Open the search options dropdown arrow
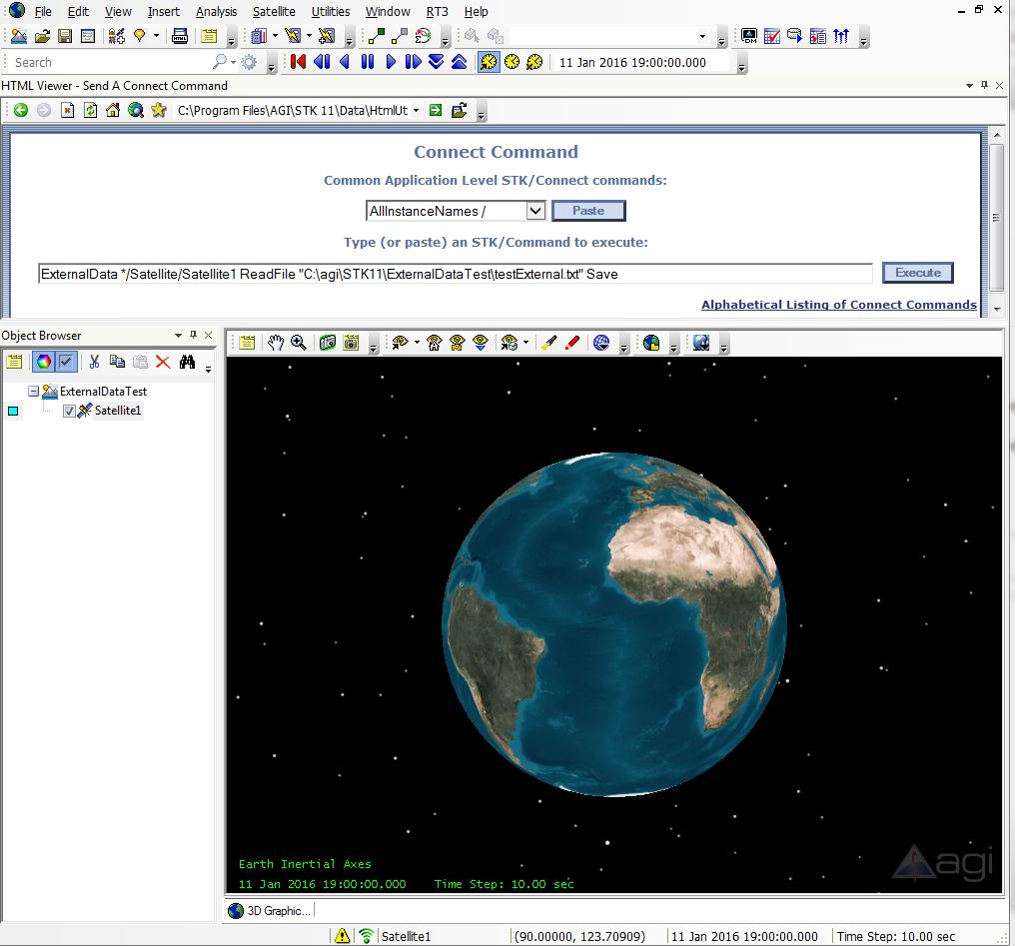 coord(233,62)
